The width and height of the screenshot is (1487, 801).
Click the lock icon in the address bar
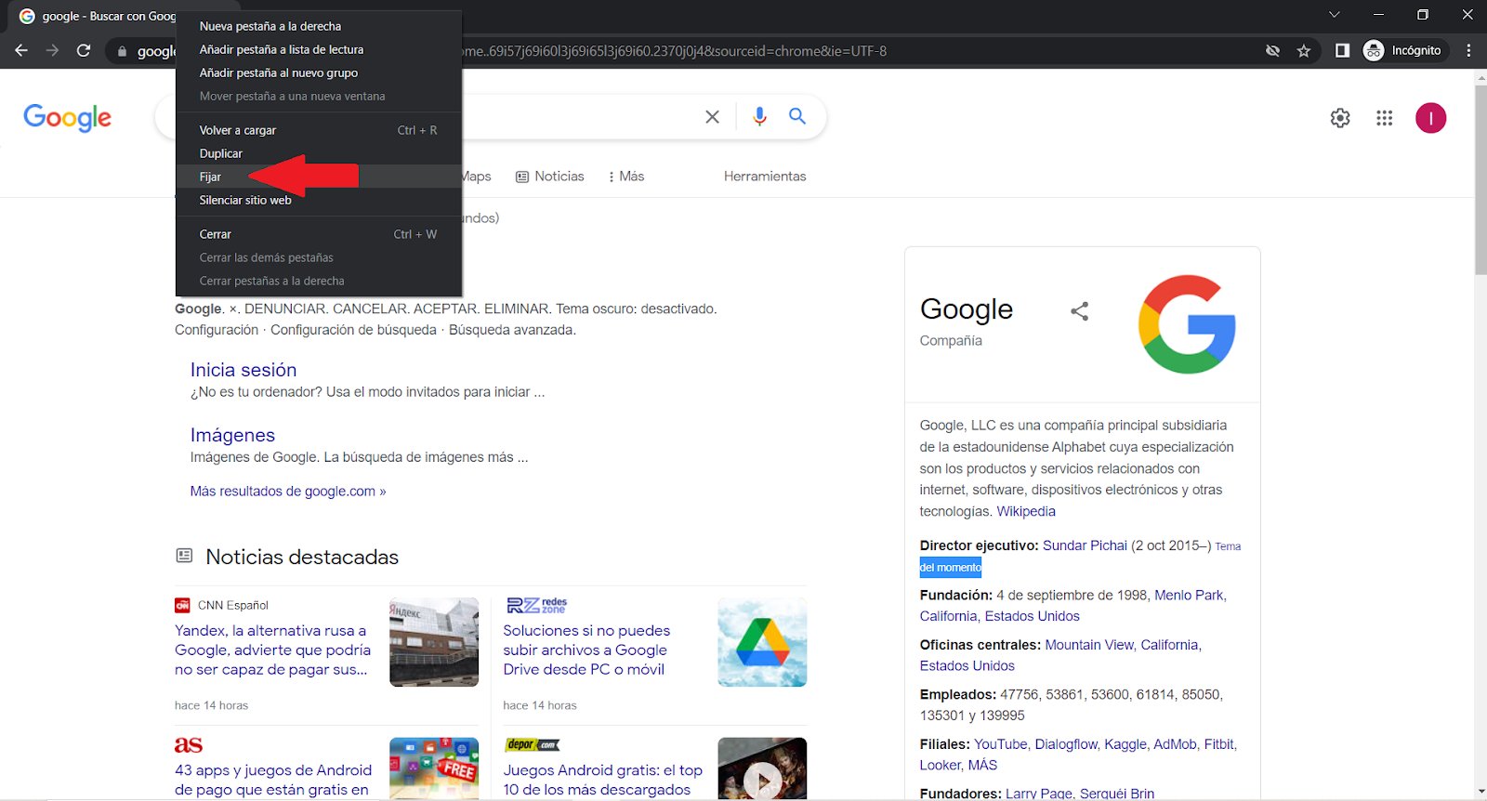point(122,51)
